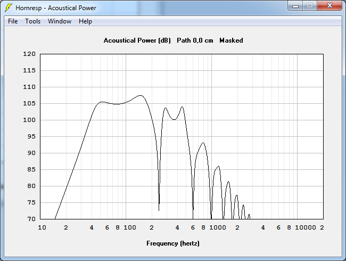Click the 'Path 0,0 cm' label

point(195,40)
